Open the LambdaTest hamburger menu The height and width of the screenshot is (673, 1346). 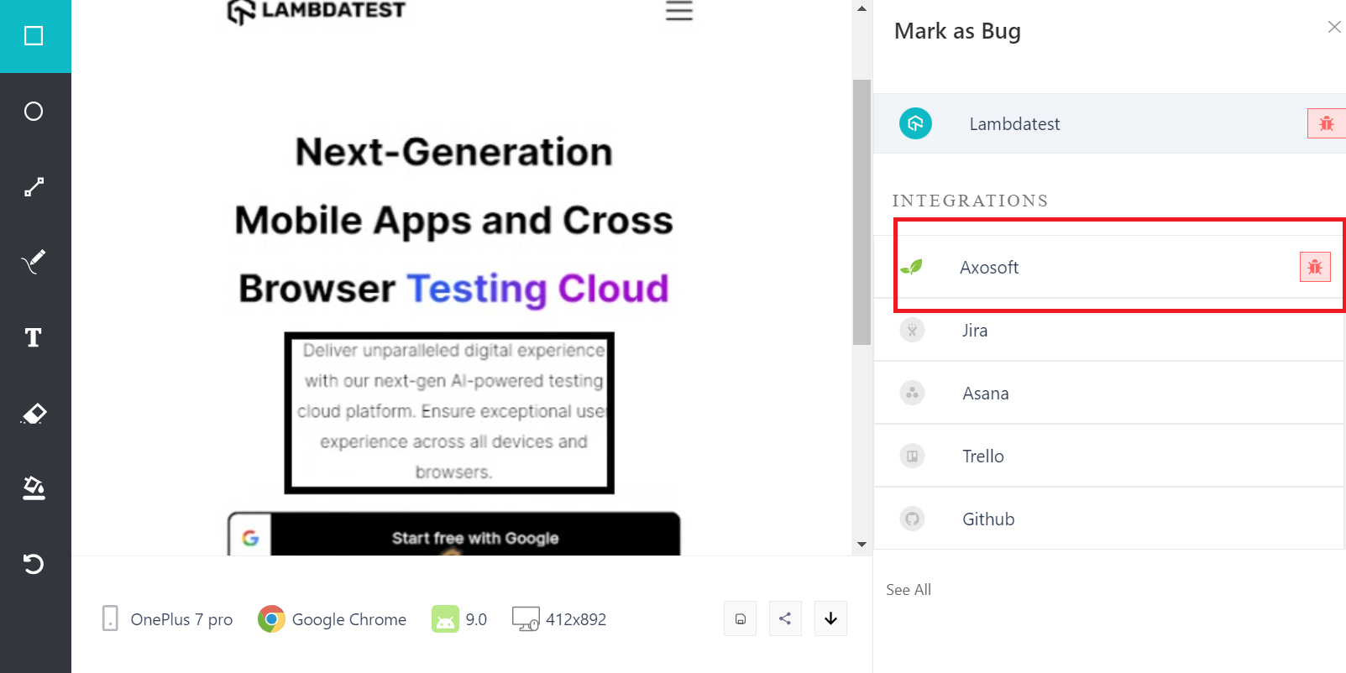click(x=678, y=11)
